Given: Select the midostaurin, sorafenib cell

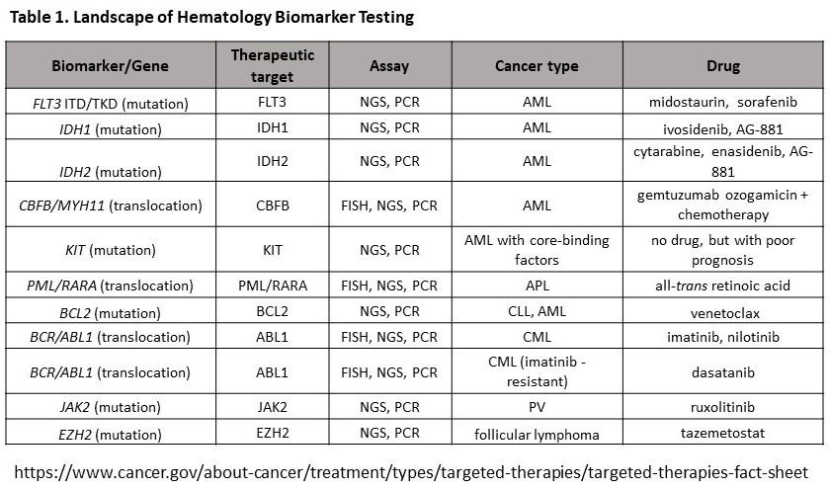Looking at the screenshot, I should click(723, 102).
